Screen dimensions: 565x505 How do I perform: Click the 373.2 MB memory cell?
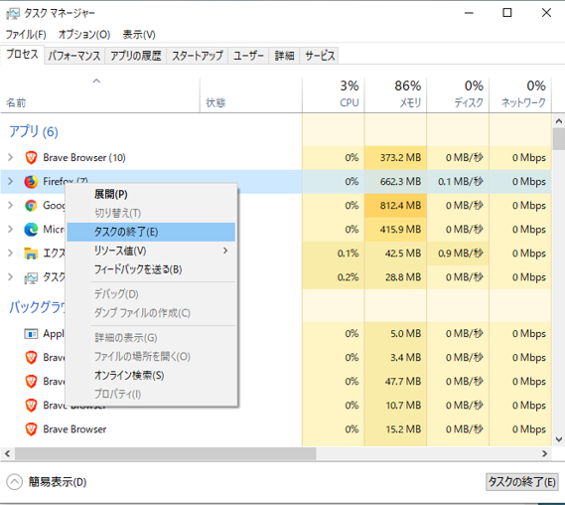(x=395, y=158)
